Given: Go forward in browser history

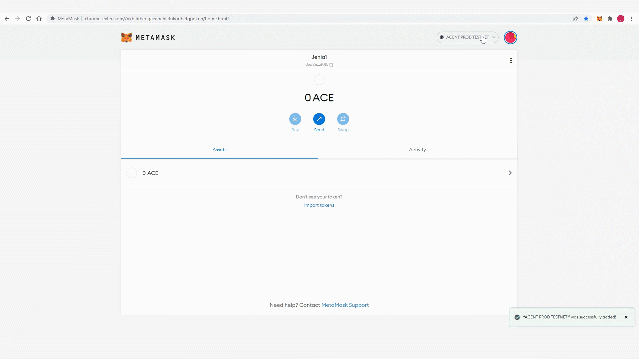Looking at the screenshot, I should click(x=18, y=19).
